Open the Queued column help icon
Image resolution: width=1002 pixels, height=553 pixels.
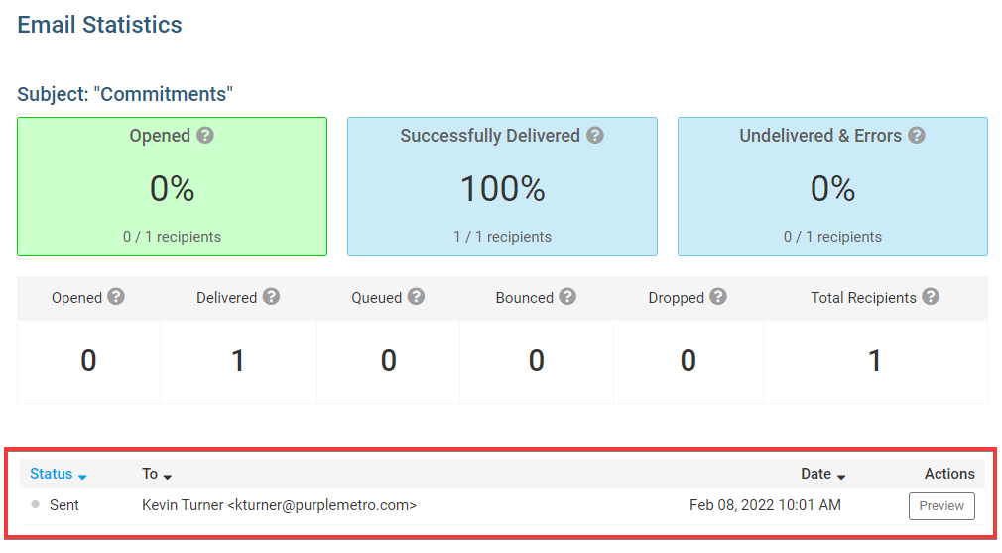coord(416,297)
